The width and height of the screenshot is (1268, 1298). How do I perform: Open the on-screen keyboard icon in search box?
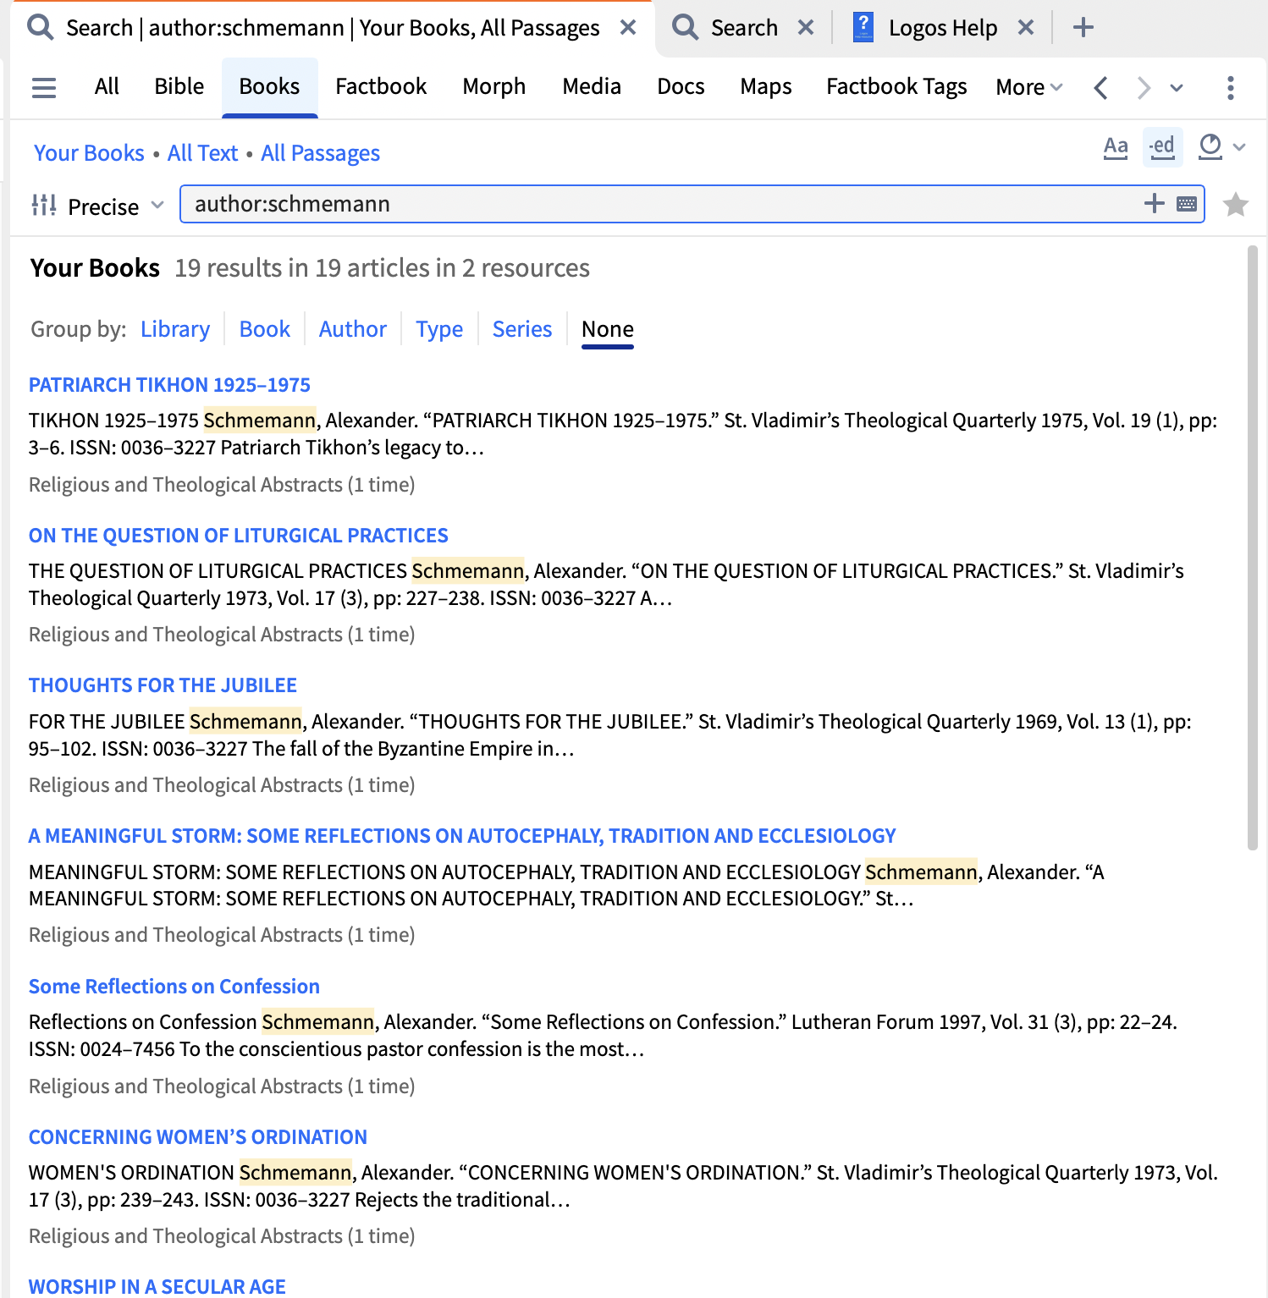pyautogui.click(x=1187, y=204)
